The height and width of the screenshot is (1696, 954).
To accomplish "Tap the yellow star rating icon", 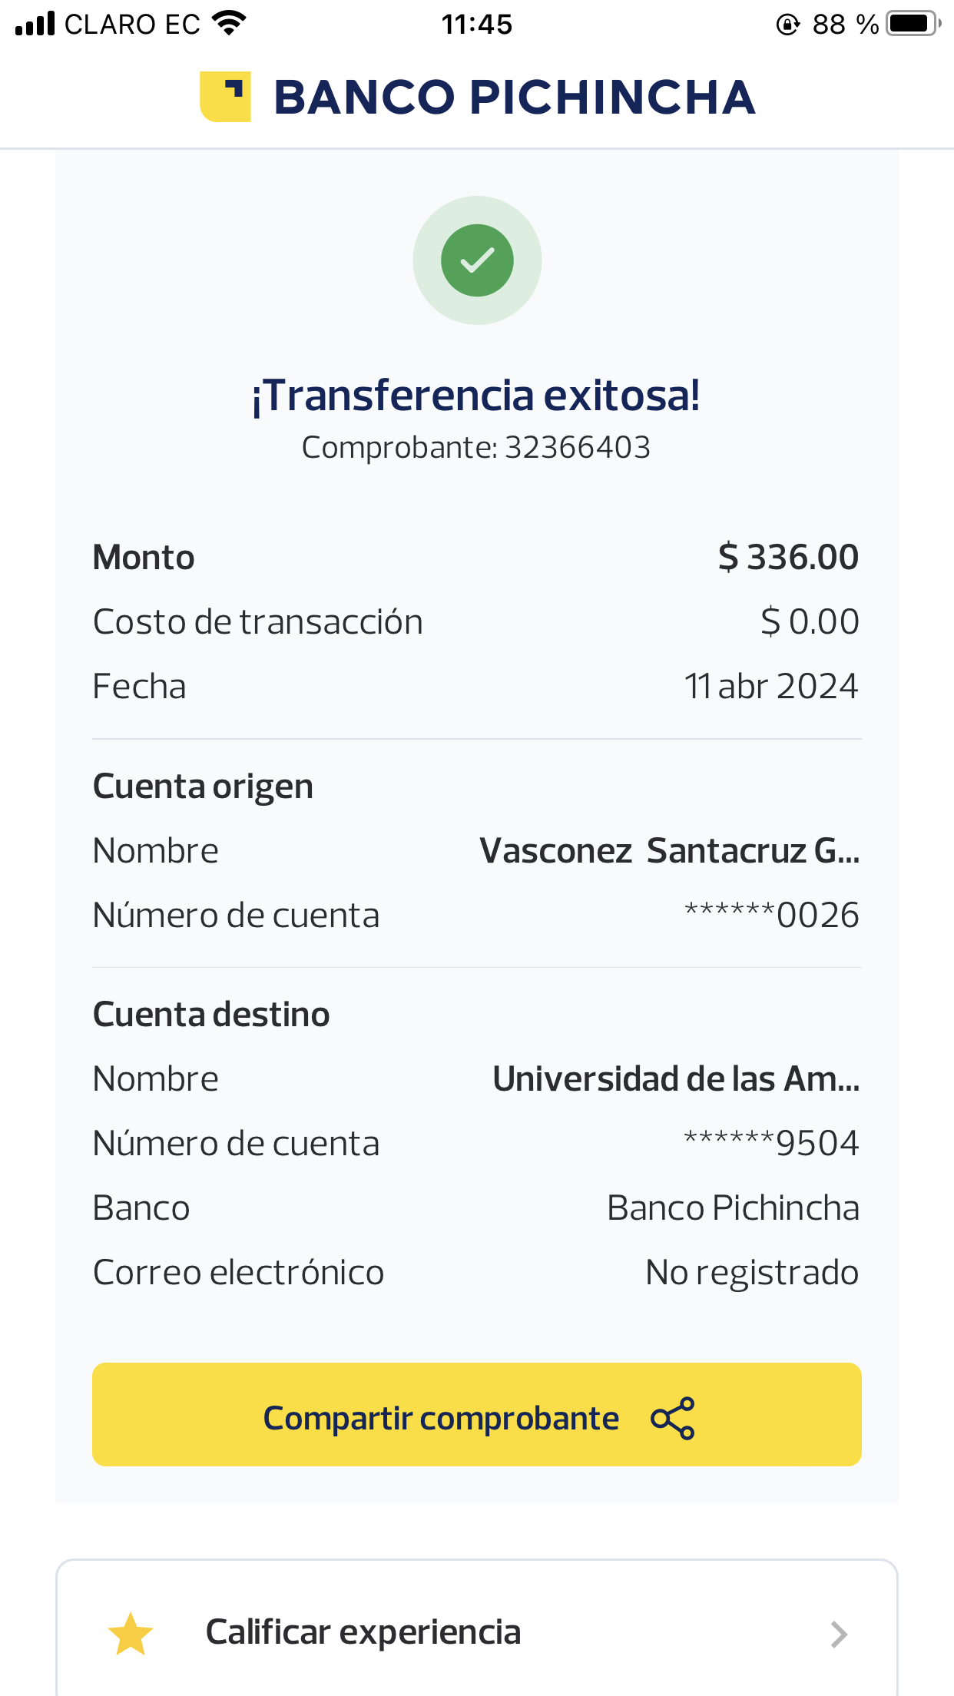I will pyautogui.click(x=131, y=1634).
